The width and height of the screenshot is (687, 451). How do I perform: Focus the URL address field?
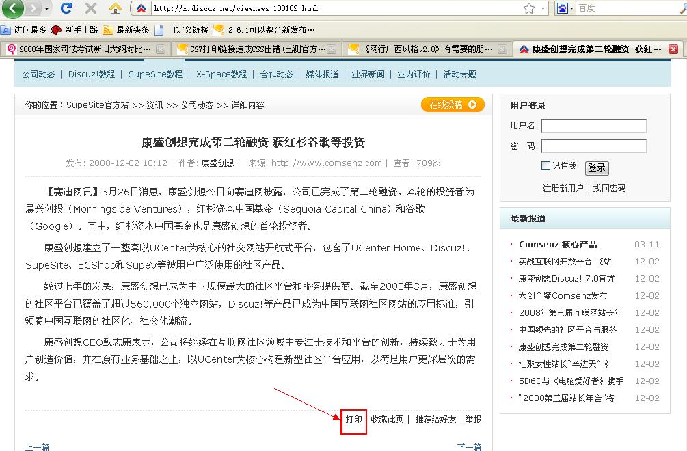[x=335, y=8]
